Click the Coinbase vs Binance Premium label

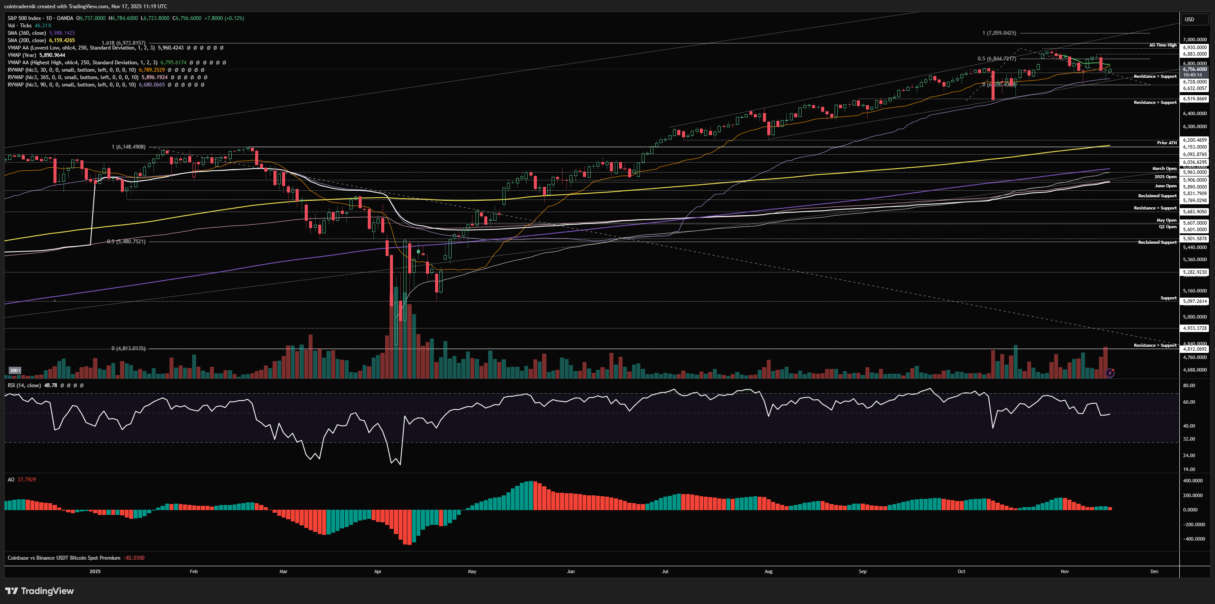coord(63,558)
